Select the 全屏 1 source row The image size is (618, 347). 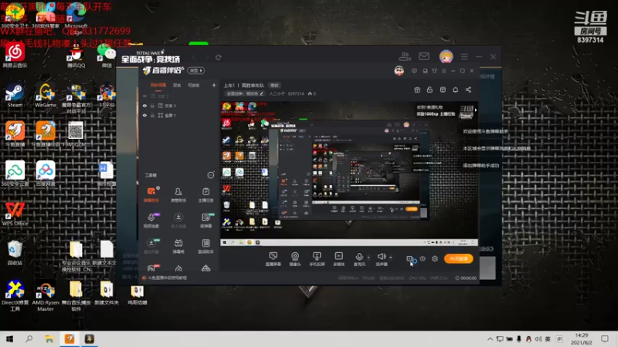click(x=178, y=116)
